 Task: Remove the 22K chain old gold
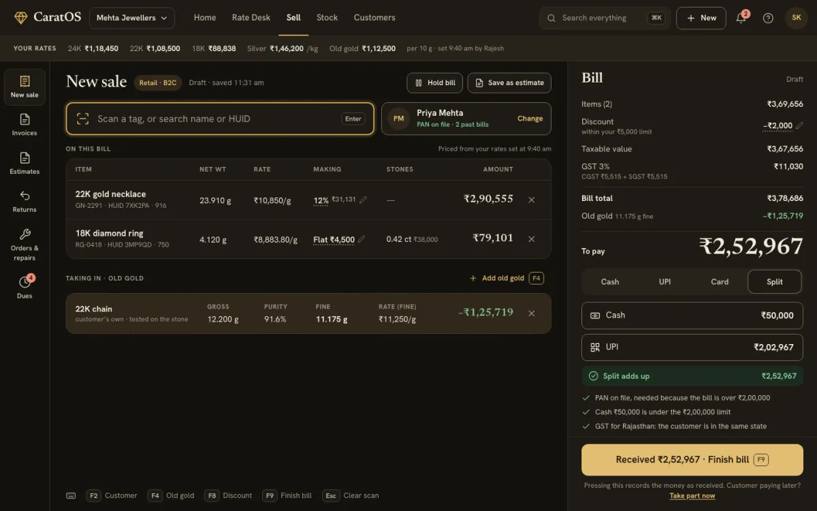[x=532, y=313]
